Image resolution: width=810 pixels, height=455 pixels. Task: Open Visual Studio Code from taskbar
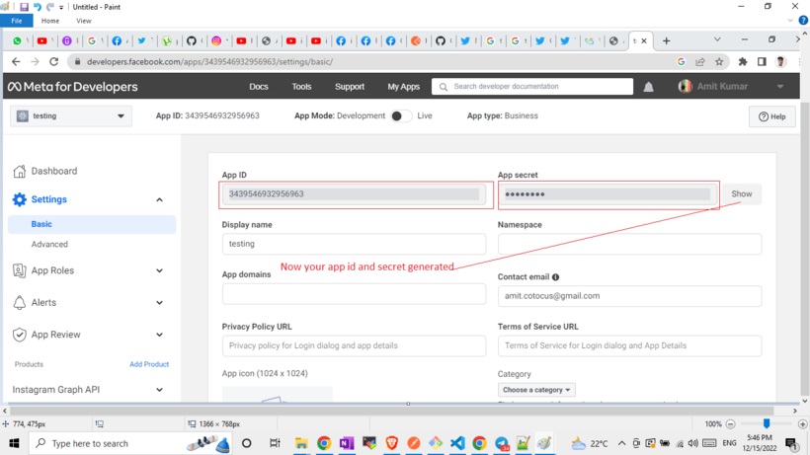pyautogui.click(x=457, y=444)
